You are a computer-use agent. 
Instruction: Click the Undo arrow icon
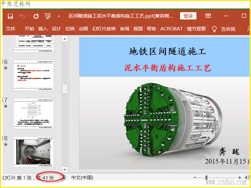click(x=22, y=16)
